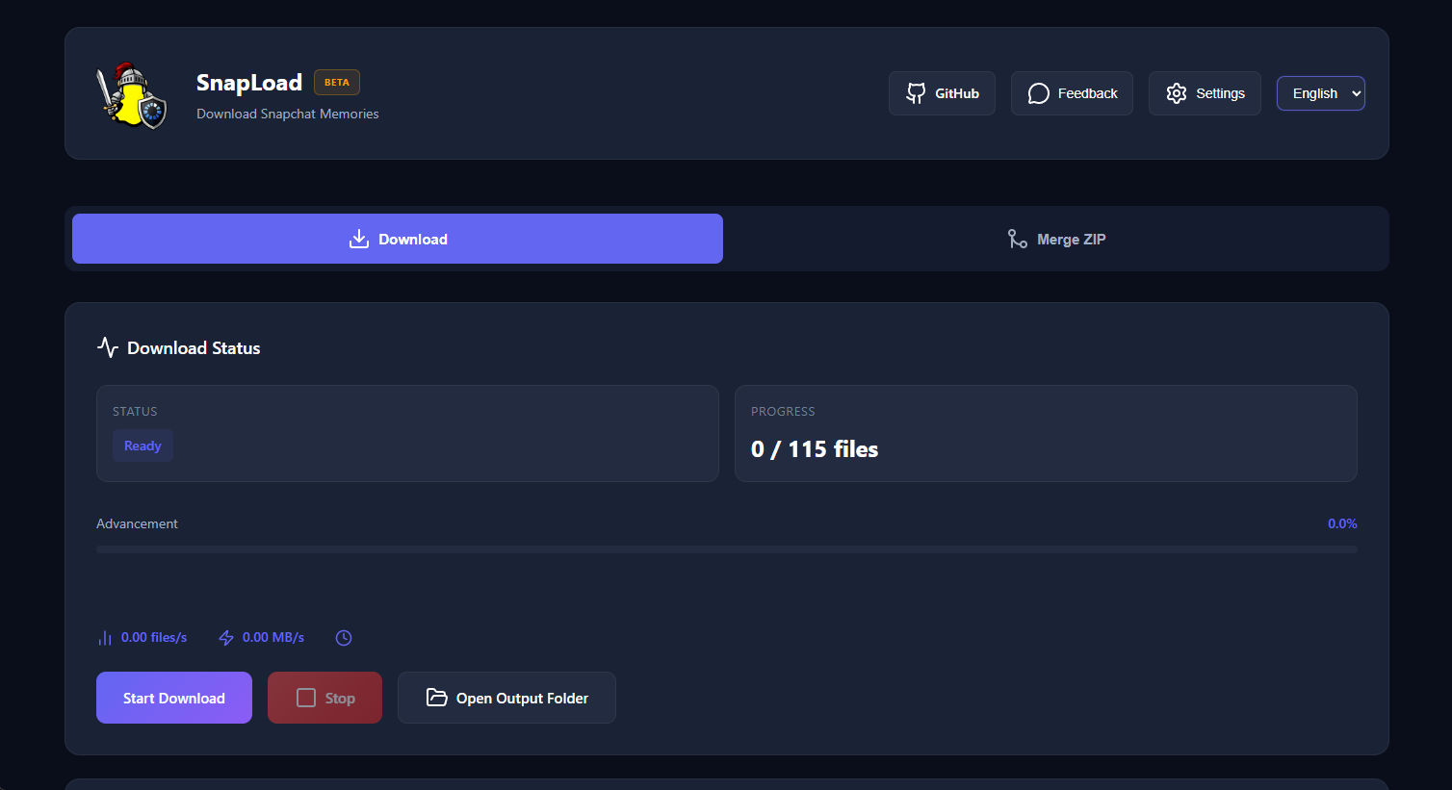Click the stop square icon

[x=306, y=698]
